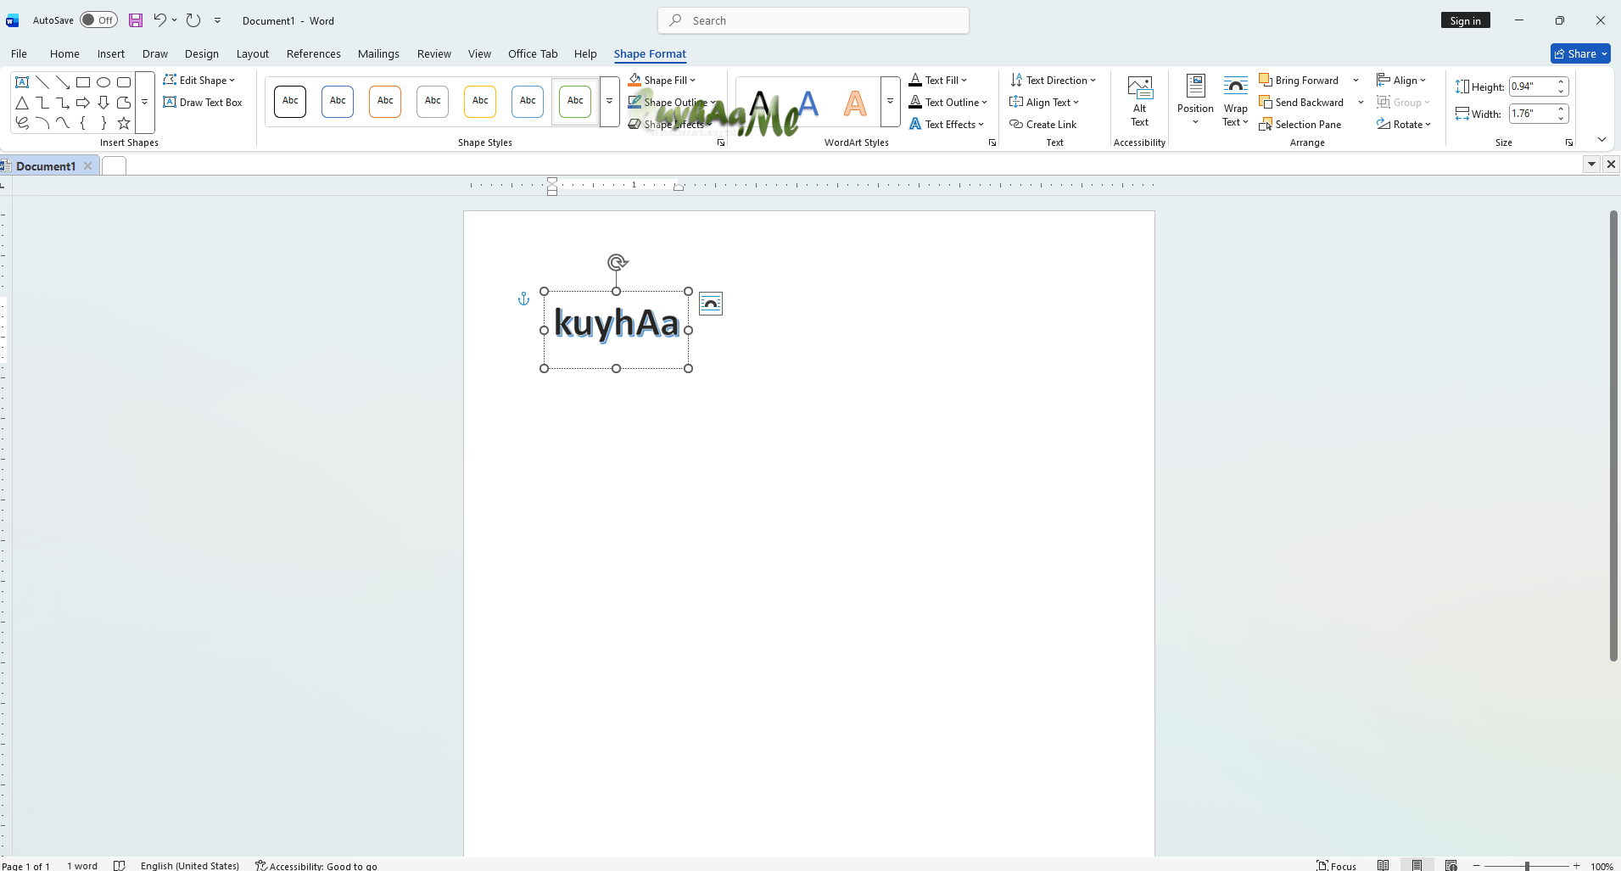The image size is (1621, 871).
Task: Select the Oval shape
Action: tap(103, 82)
